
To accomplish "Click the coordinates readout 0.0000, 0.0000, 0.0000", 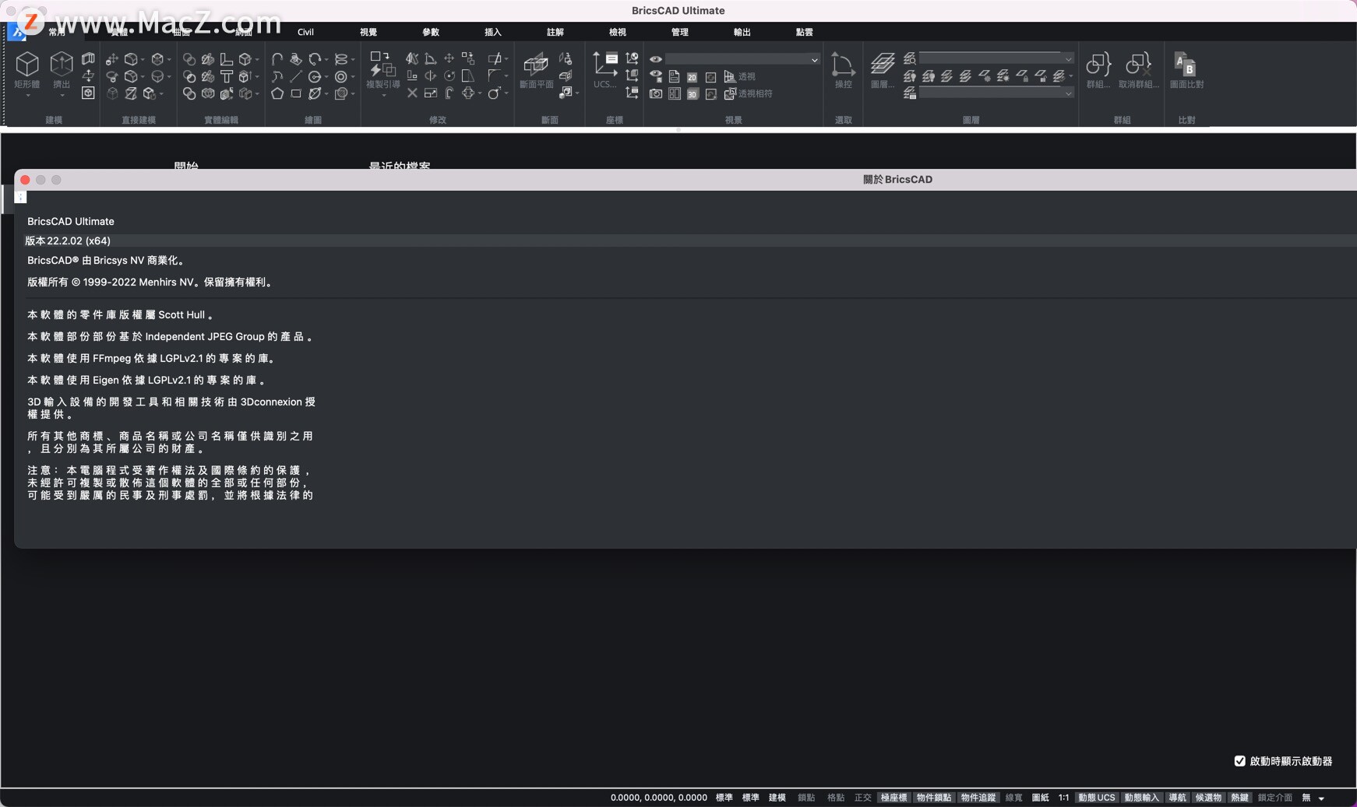I will click(659, 798).
